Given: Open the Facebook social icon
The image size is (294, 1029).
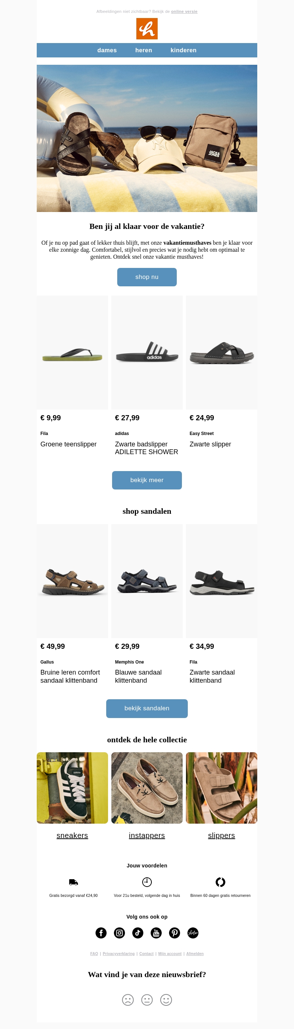Looking at the screenshot, I should 101,933.
